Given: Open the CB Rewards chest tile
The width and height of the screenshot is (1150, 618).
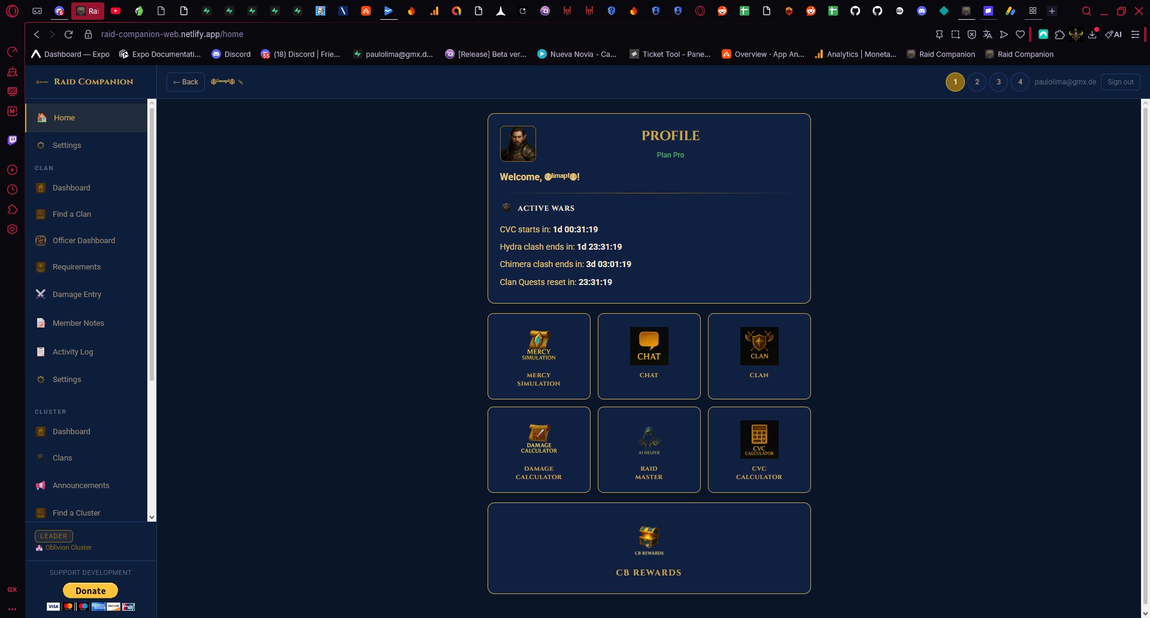Looking at the screenshot, I should (649, 548).
